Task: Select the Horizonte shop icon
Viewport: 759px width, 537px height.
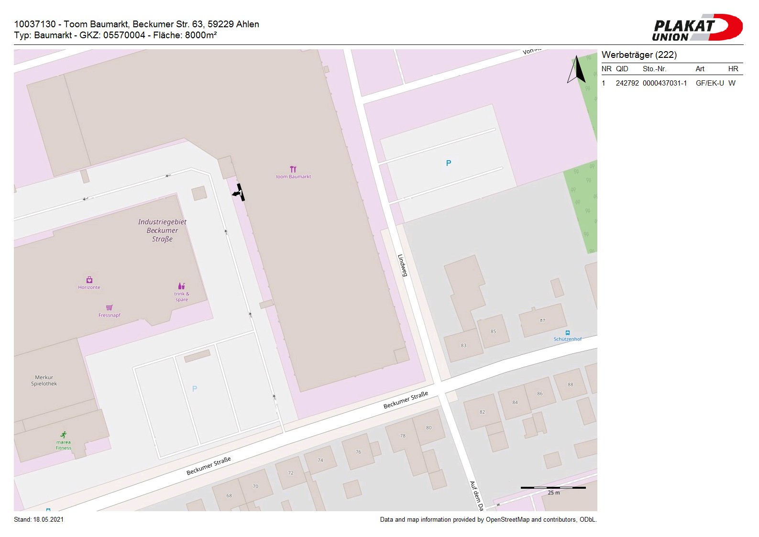Action: click(89, 280)
